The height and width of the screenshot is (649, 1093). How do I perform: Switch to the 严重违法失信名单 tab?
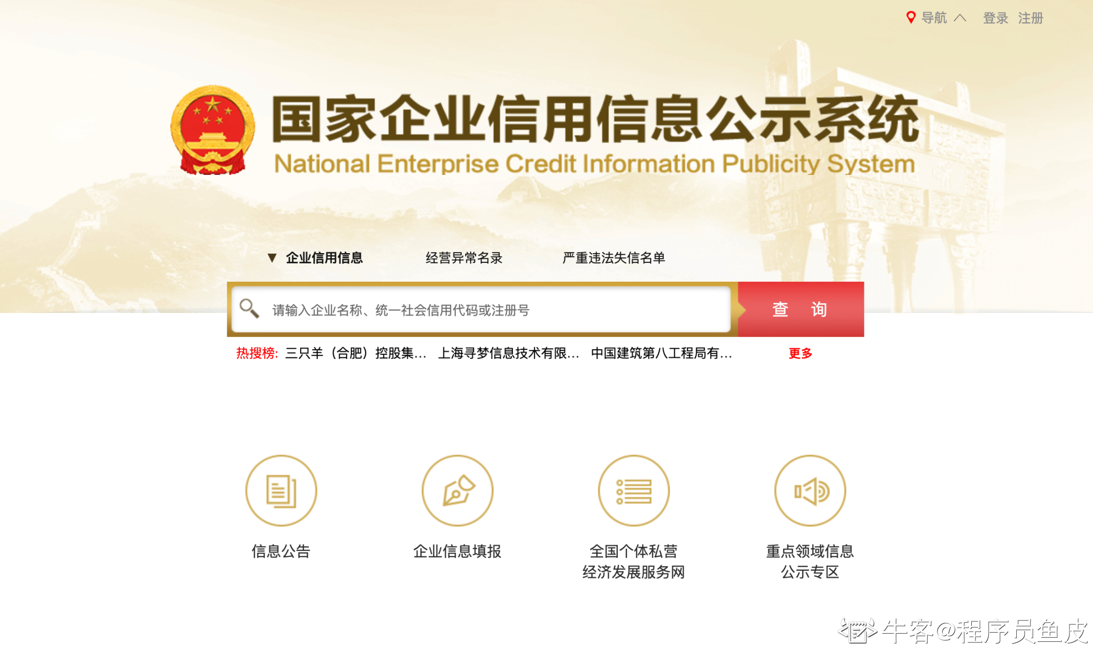[x=614, y=258]
